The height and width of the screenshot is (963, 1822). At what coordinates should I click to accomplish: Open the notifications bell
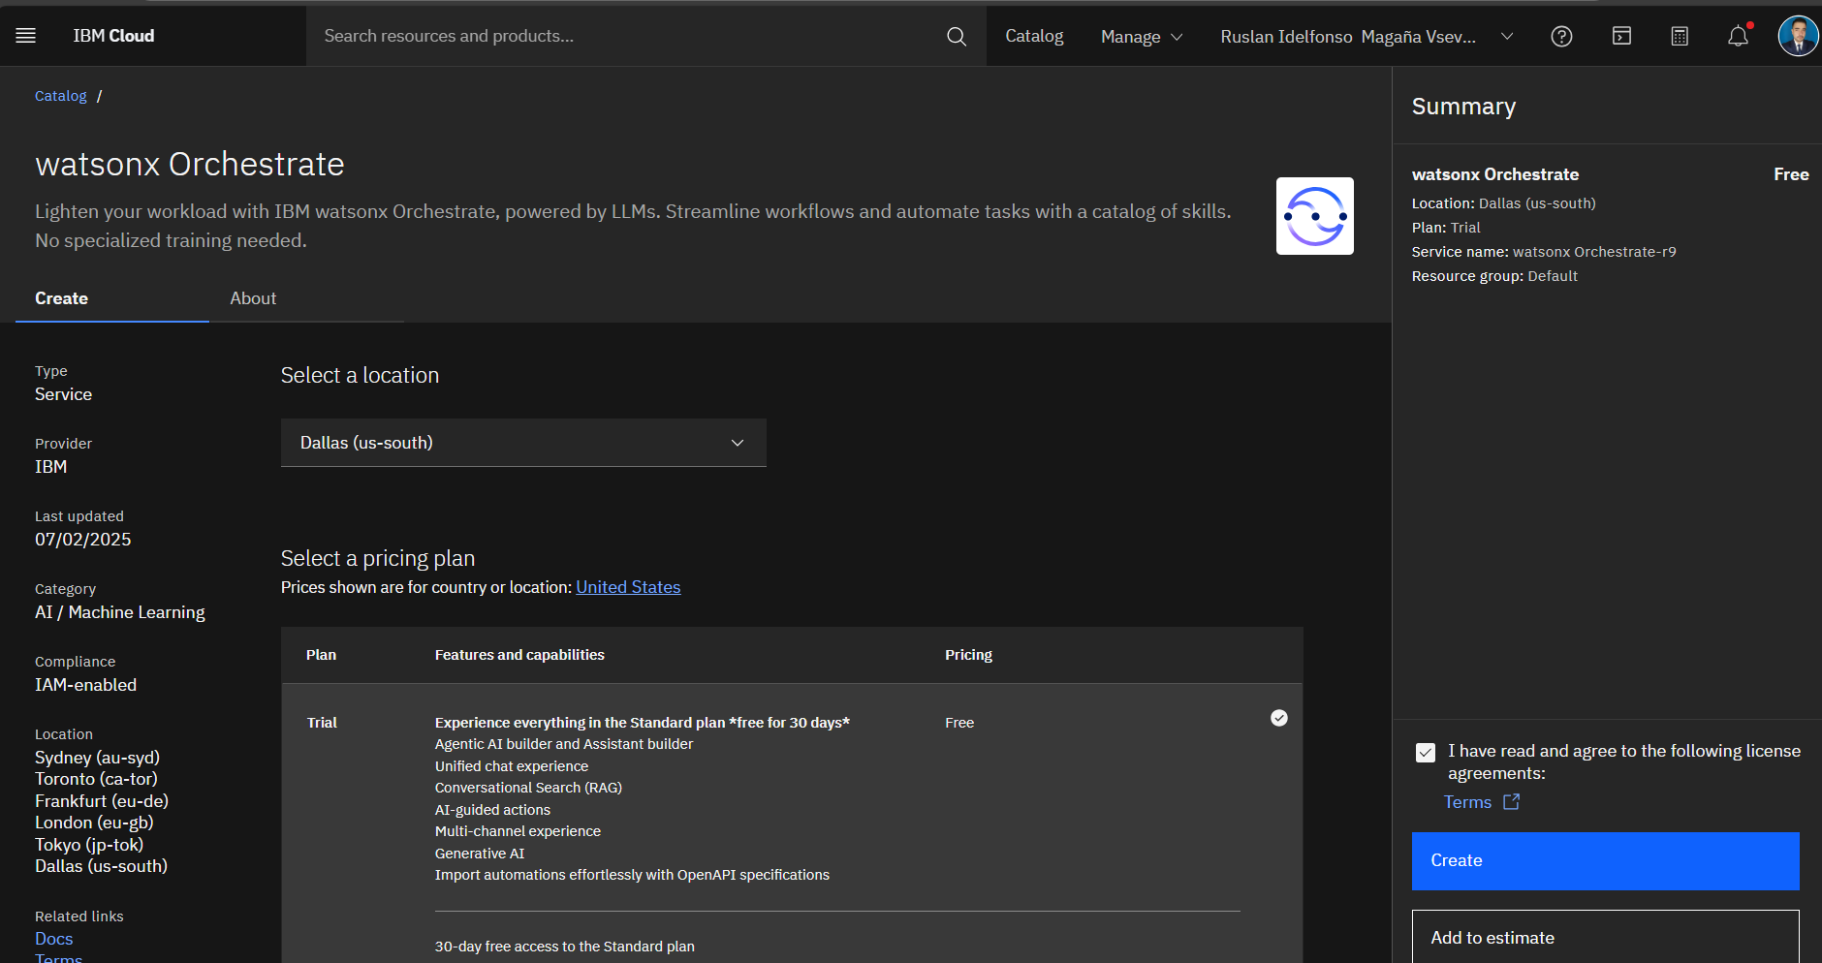point(1739,36)
